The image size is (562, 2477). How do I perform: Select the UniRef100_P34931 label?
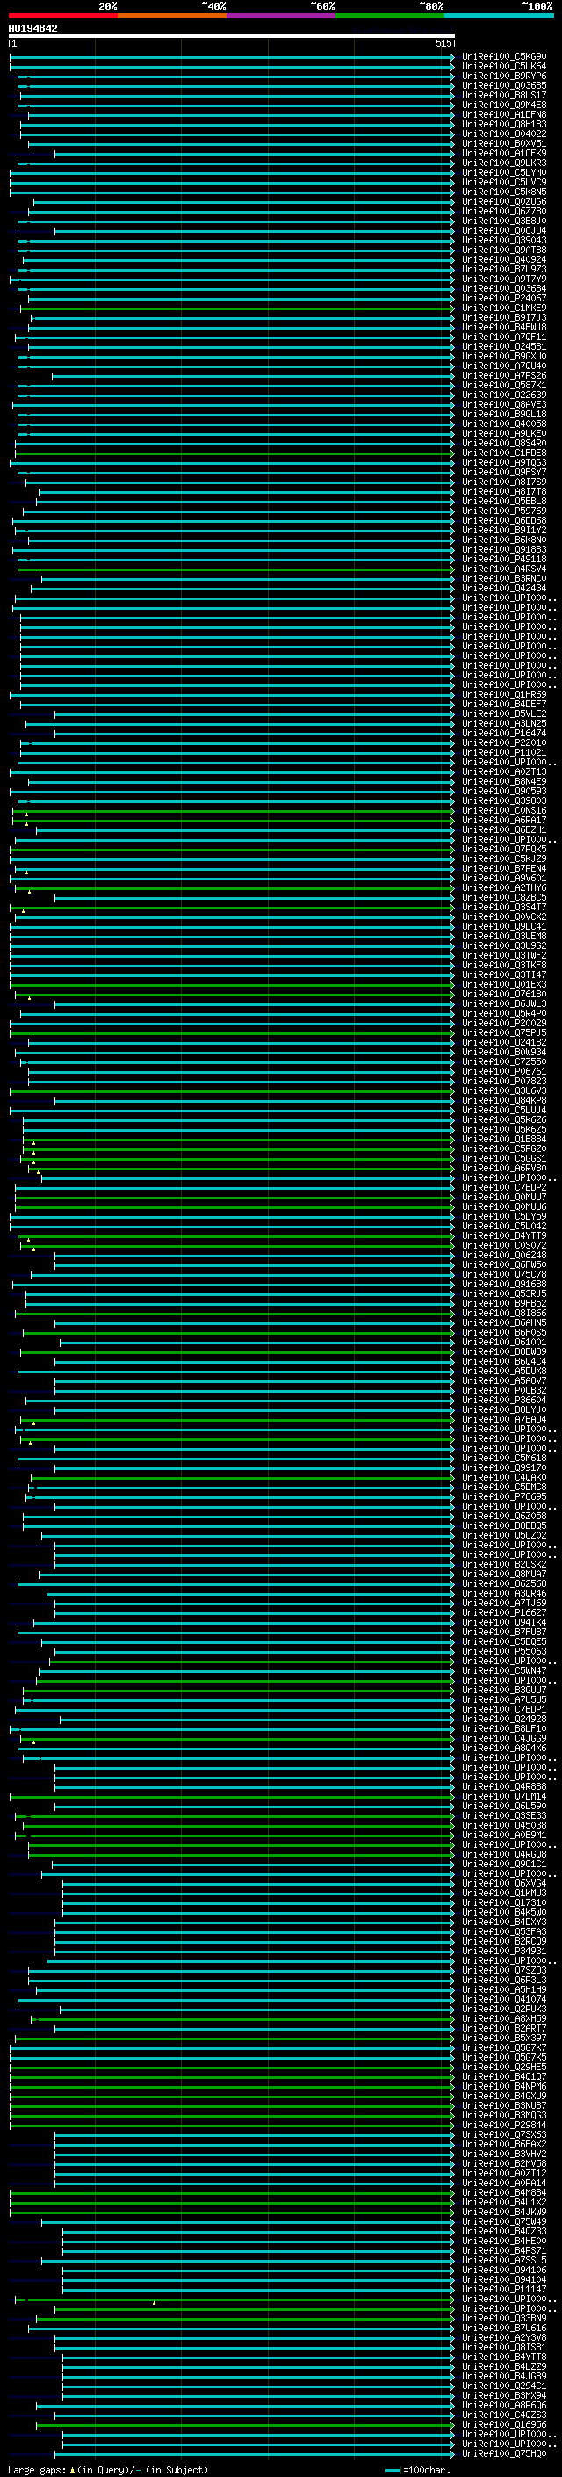[504, 1951]
